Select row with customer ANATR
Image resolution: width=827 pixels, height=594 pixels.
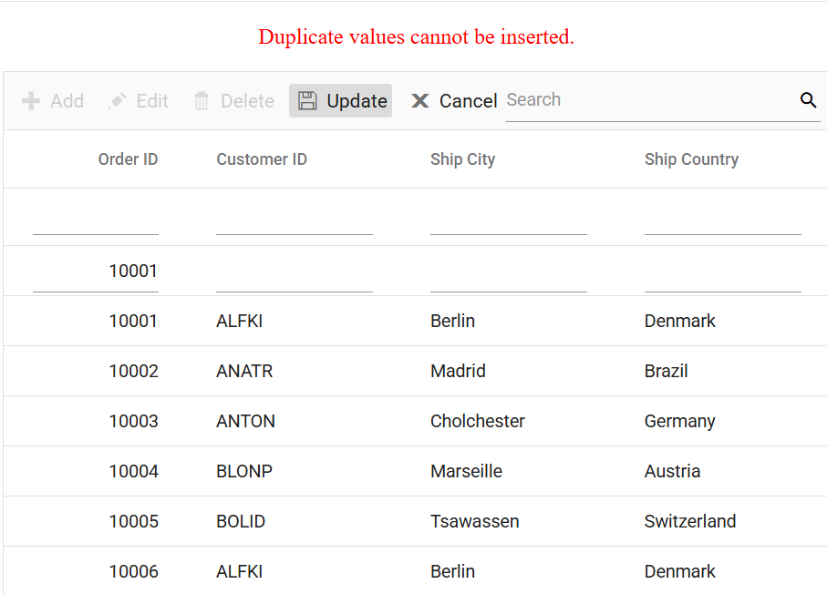tap(415, 371)
